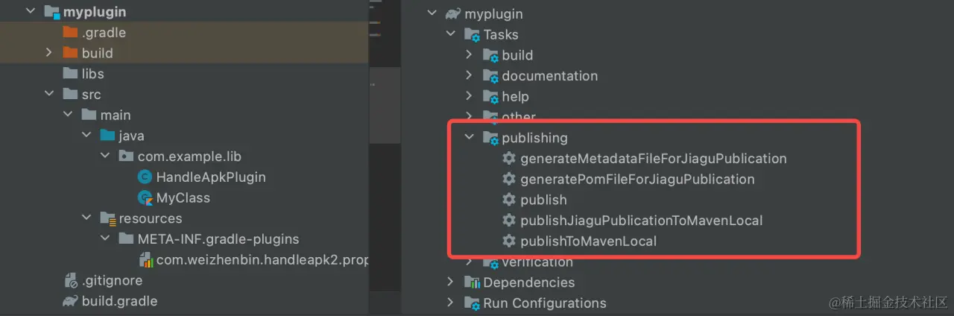Screen dimensions: 954x316
Task: Collapse the main source set folder
Action: (x=68, y=115)
